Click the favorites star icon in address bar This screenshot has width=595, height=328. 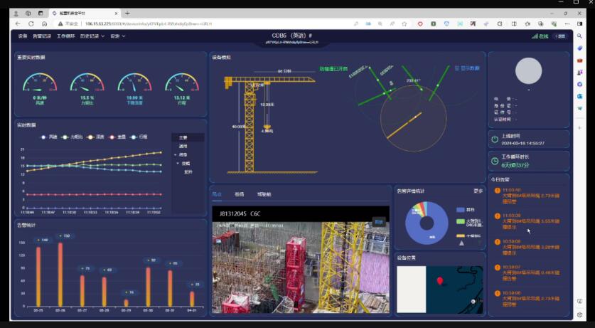(403, 23)
